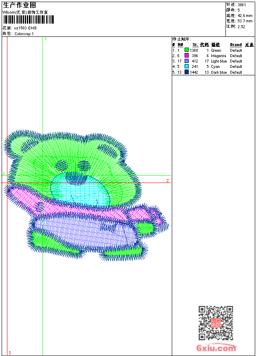Click the 'Colorway 1' label
This screenshot has width=256, height=356.
click(x=24, y=34)
